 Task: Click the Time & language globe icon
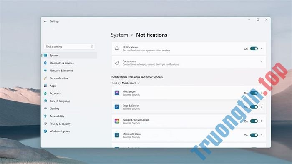45,101
